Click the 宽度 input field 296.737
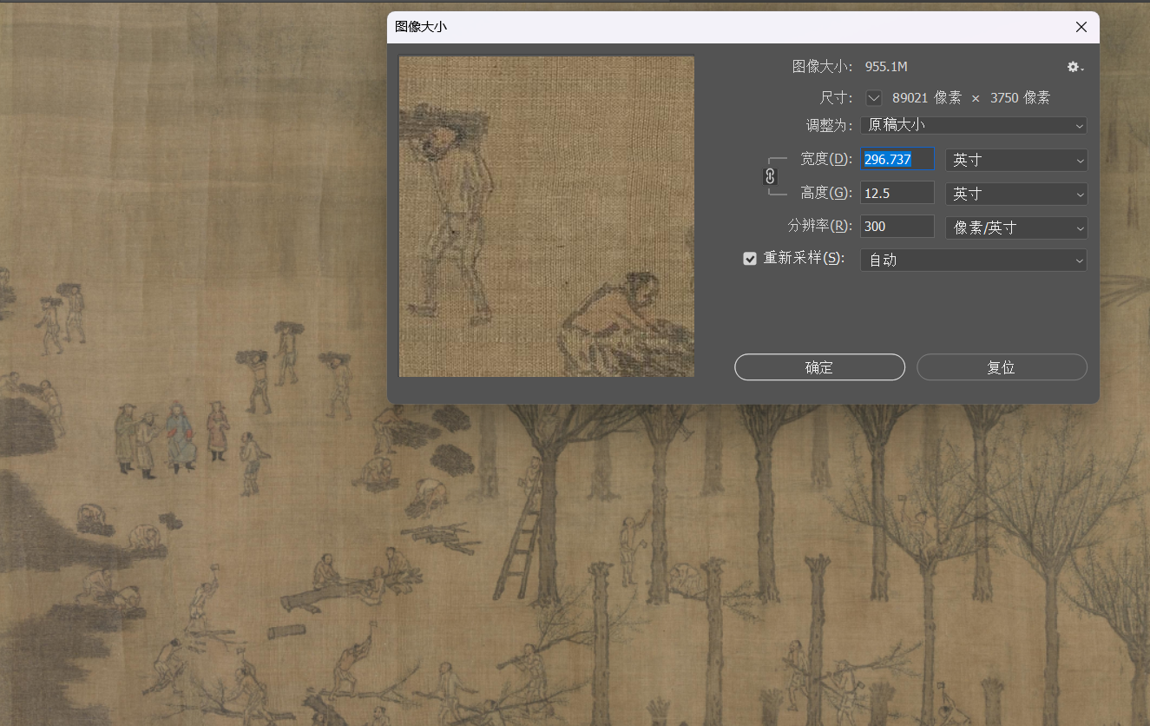Screen dimensions: 1150x726 tap(897, 160)
